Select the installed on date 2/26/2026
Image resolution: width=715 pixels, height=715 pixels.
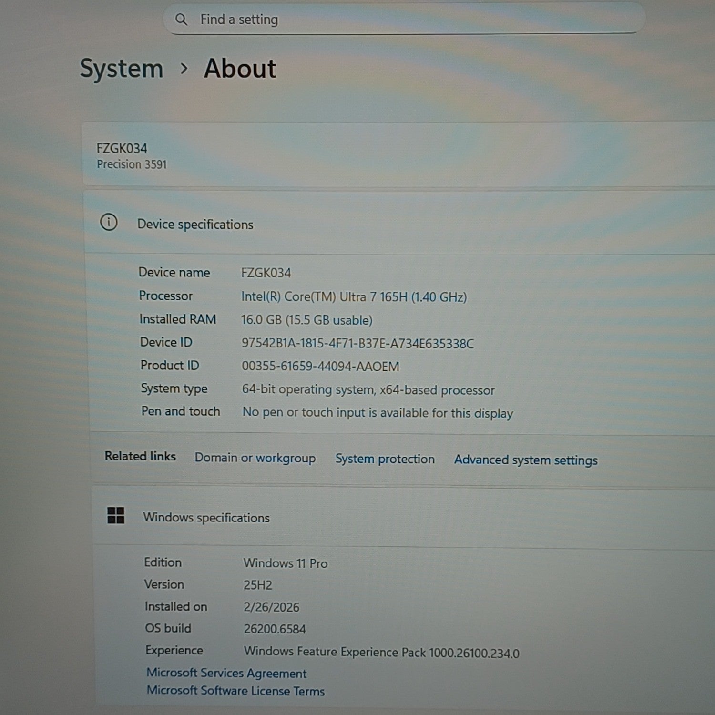point(271,607)
